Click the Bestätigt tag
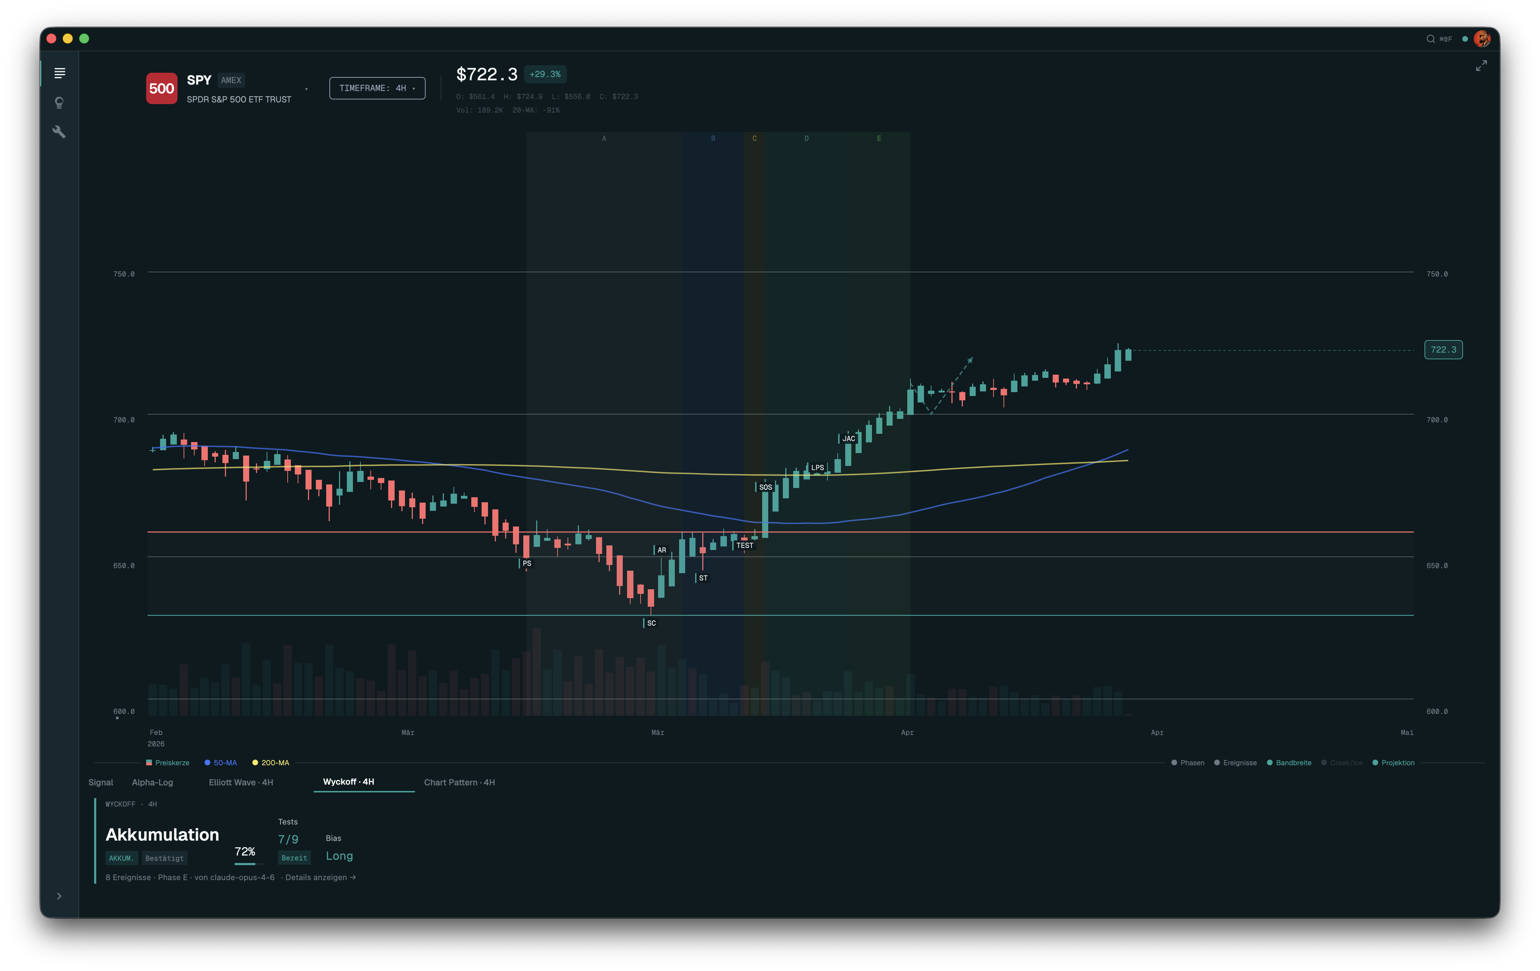This screenshot has height=971, width=1540. click(164, 858)
